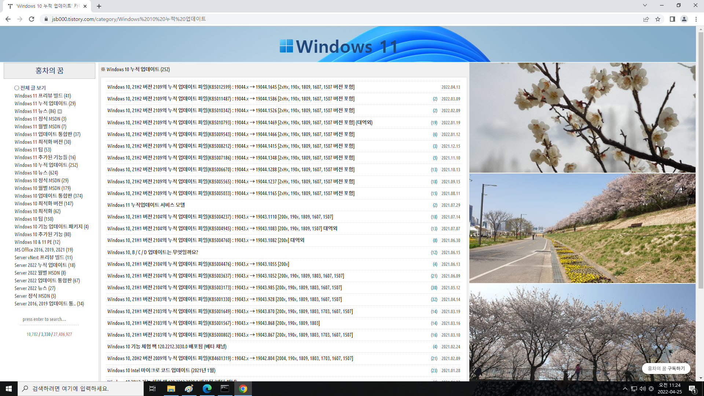Open MS Office 2016, 2019, 2021 category
Viewport: 704px width, 396px height.
point(44,250)
